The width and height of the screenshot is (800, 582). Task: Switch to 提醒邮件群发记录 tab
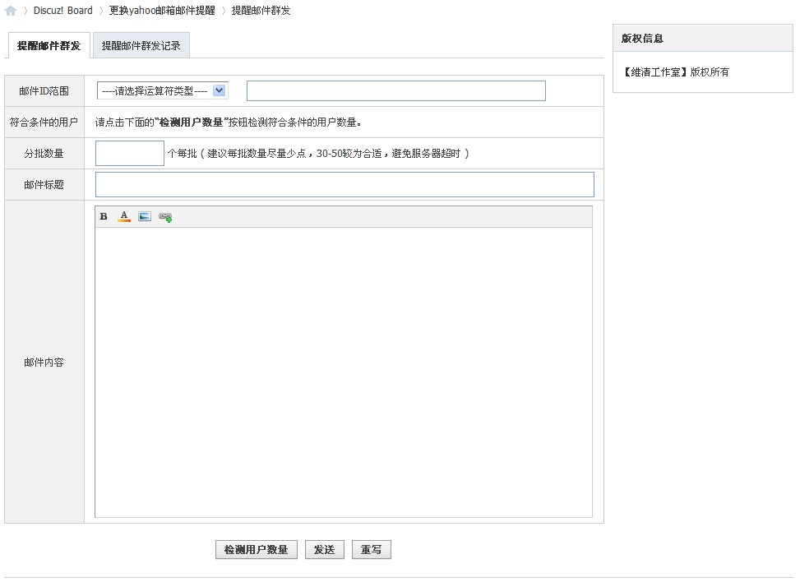(141, 45)
